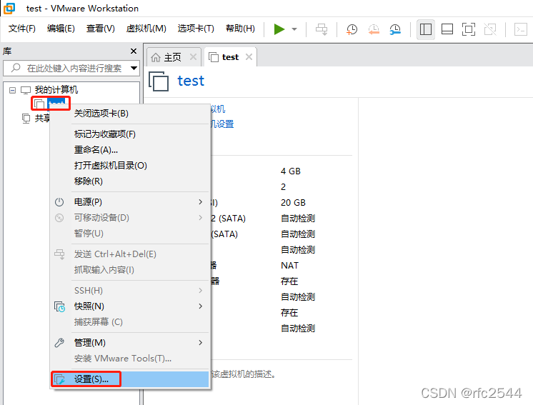The height and width of the screenshot is (405, 533).
Task: Click the wrench icon beside 管理(M)
Action: (x=59, y=343)
